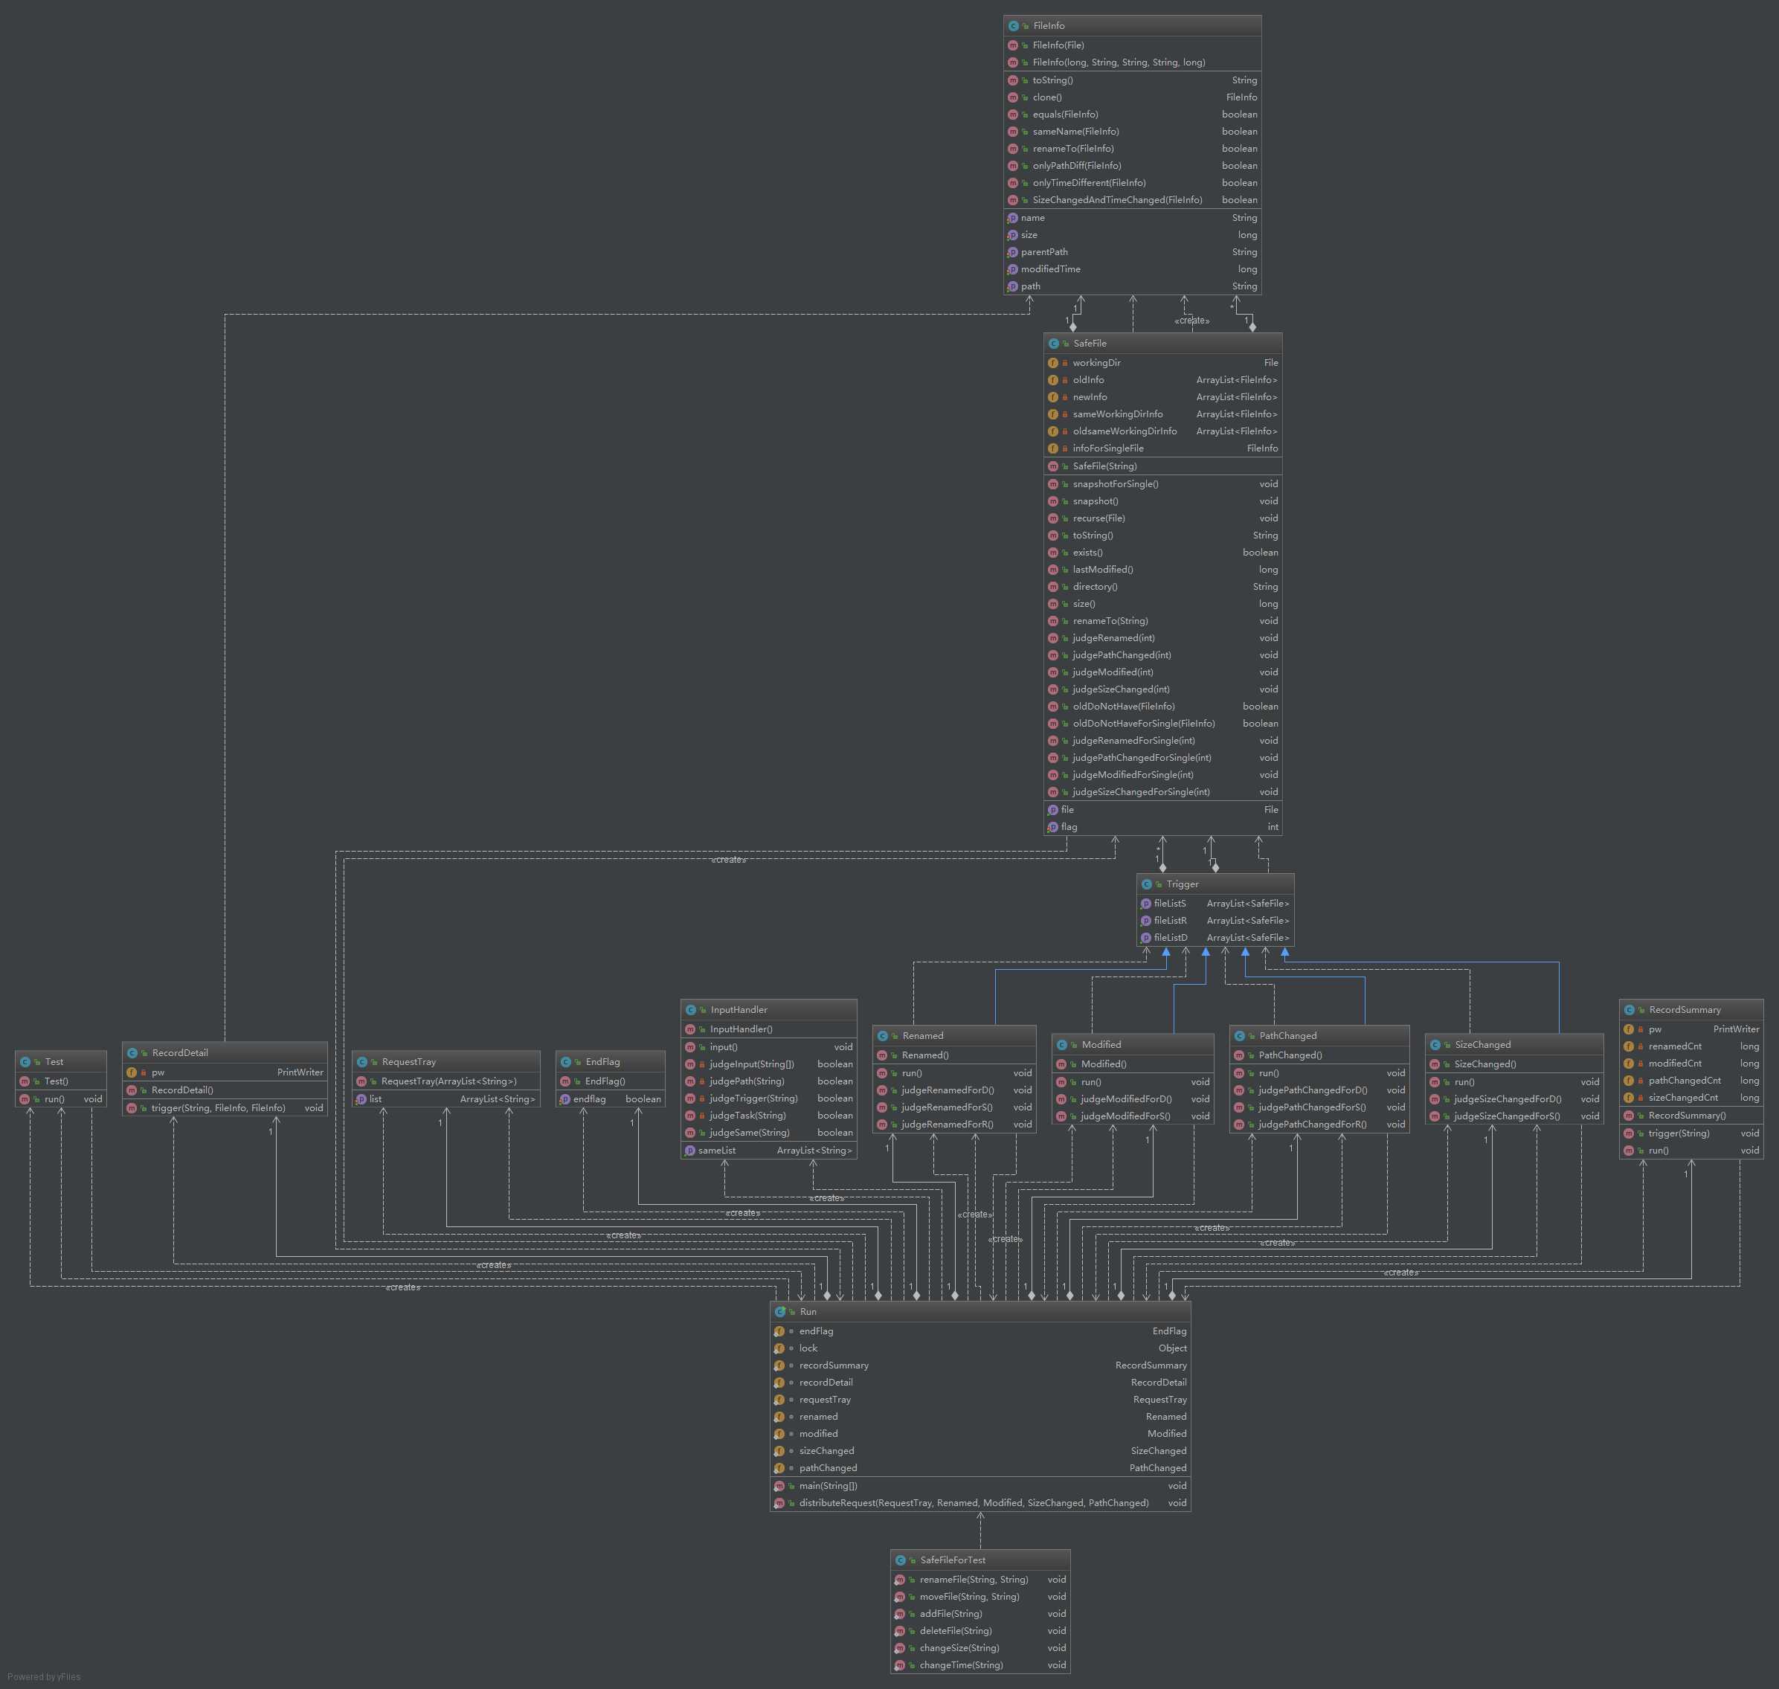Click the method icon beside clone() in FileInfo

coord(1013,97)
